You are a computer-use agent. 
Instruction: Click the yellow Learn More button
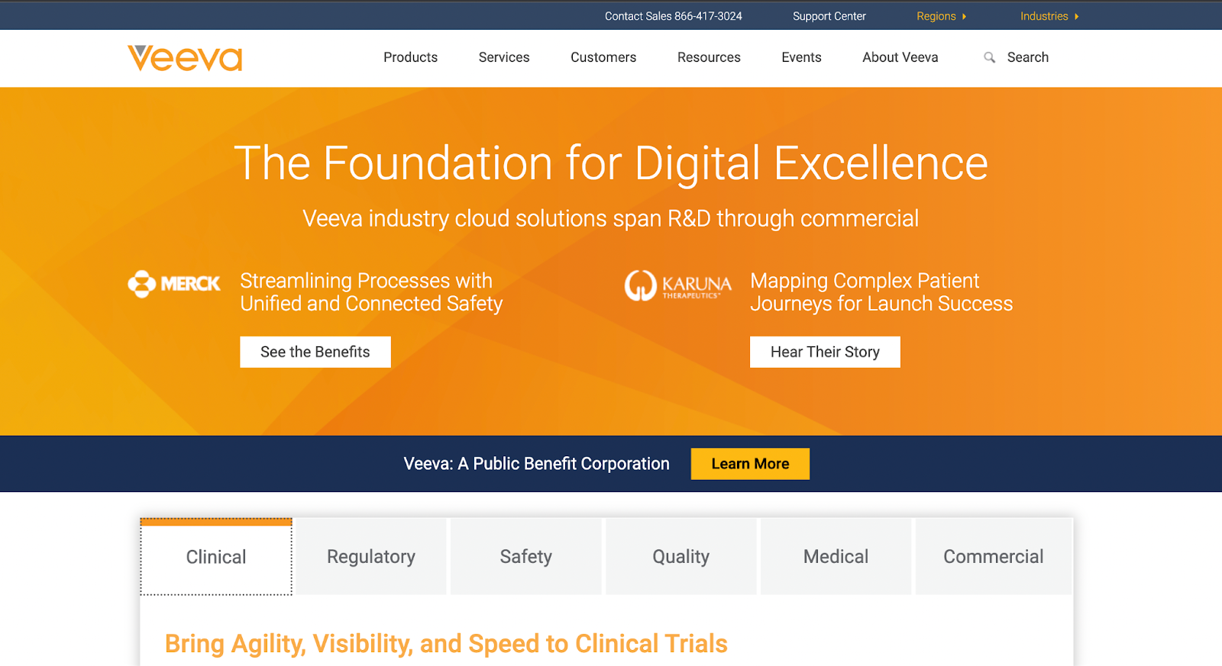click(x=750, y=464)
